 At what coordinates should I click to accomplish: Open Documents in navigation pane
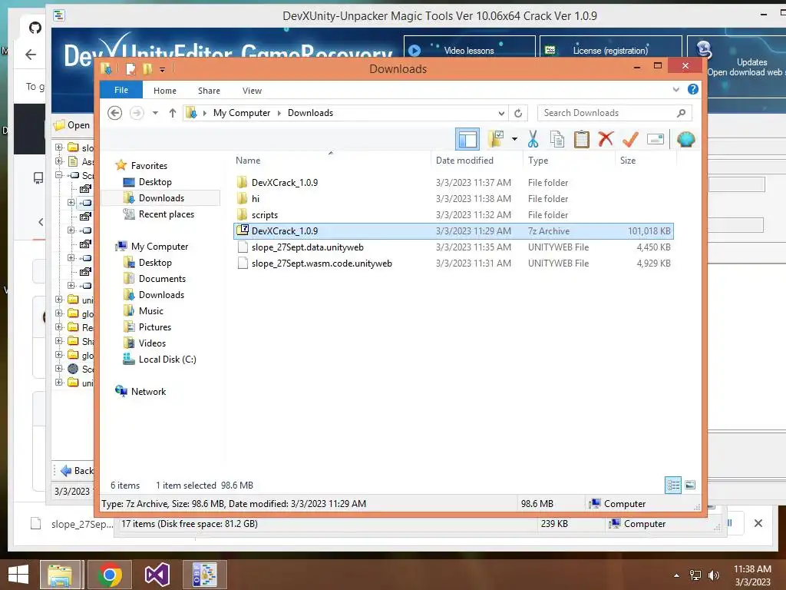(x=162, y=278)
